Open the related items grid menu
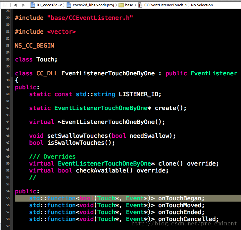The width and height of the screenshot is (241, 230). [5, 5]
